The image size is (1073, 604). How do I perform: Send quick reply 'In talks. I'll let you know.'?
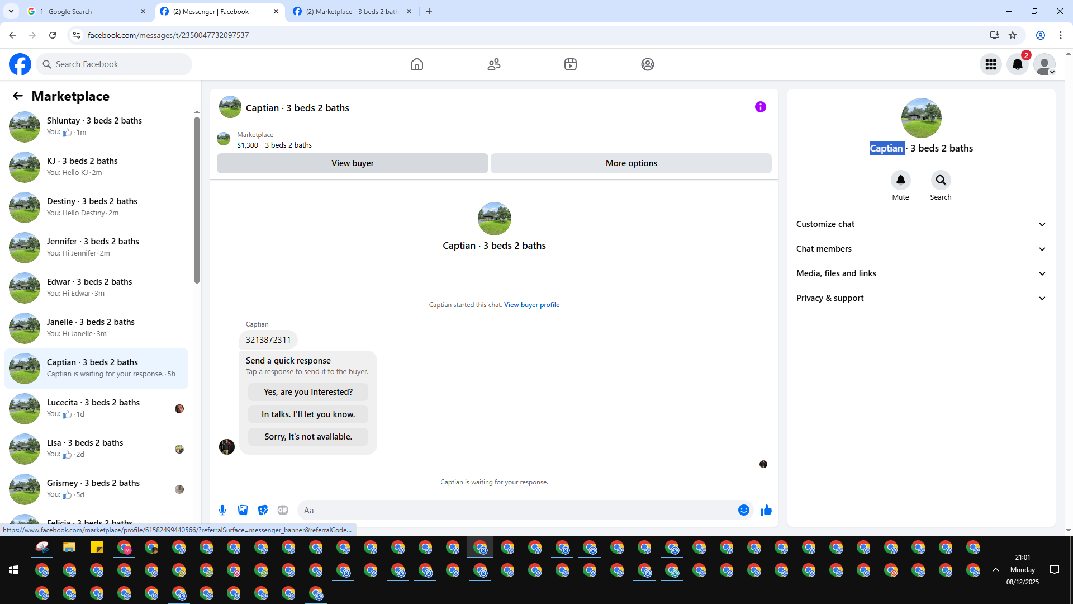(308, 414)
